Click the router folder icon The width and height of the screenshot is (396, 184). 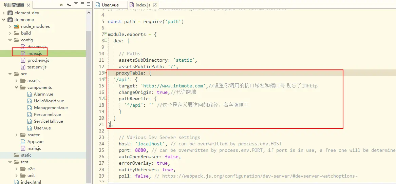coord(23,135)
